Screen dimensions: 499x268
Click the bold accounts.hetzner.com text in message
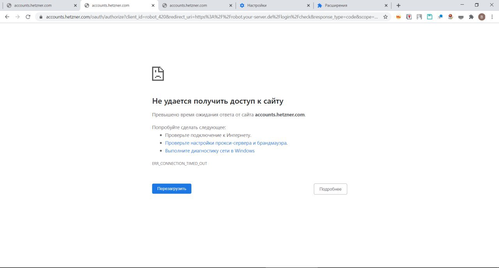tap(280, 115)
